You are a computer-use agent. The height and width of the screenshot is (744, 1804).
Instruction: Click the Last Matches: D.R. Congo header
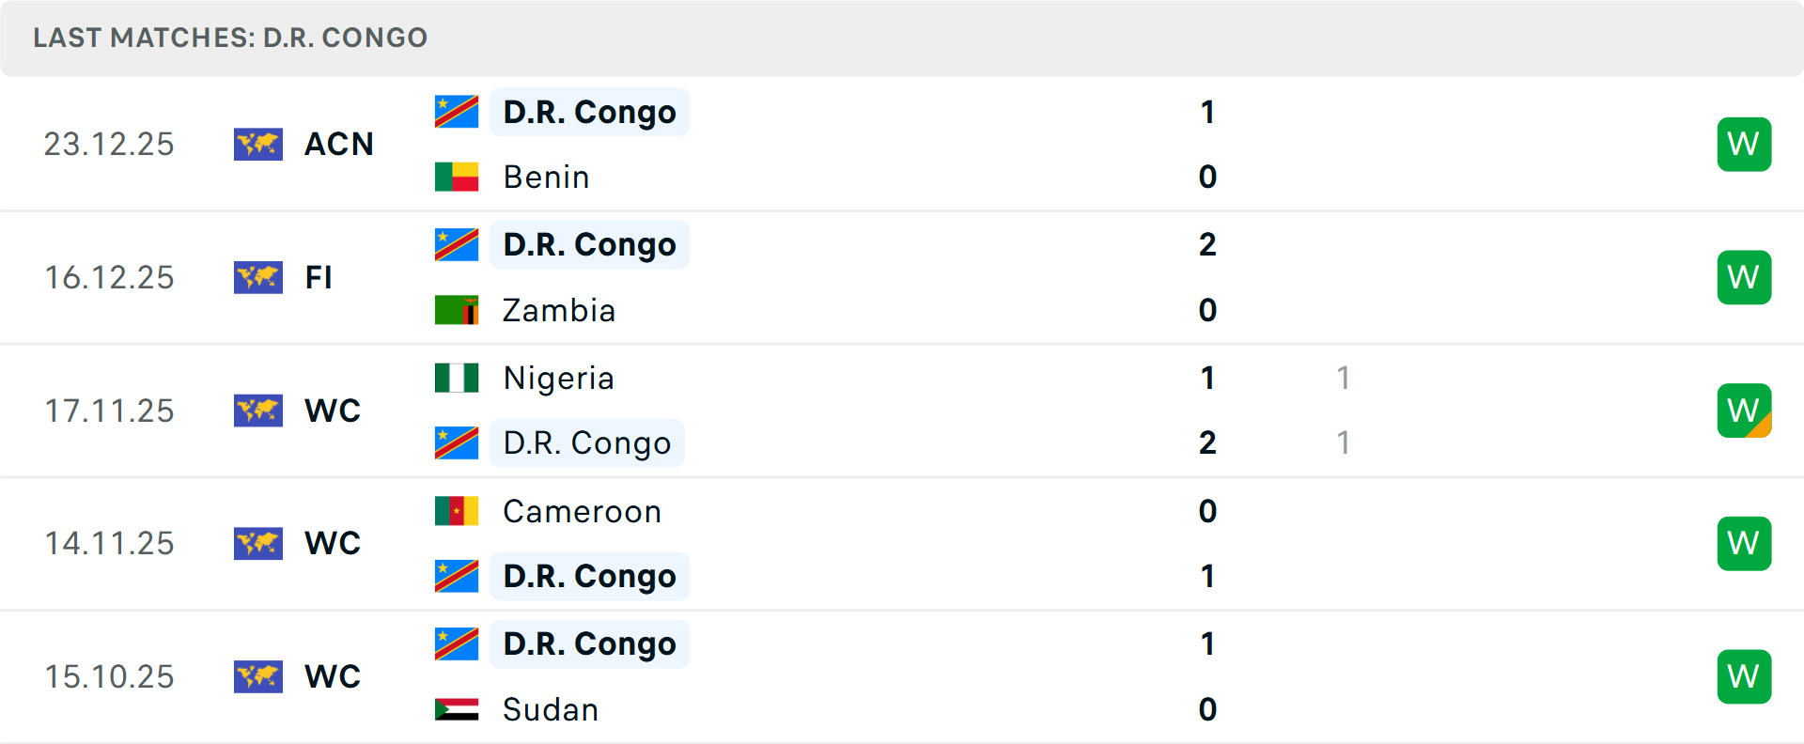pyautogui.click(x=230, y=38)
